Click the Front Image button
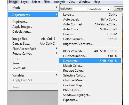This screenshot has width=129, height=105. 119,9
